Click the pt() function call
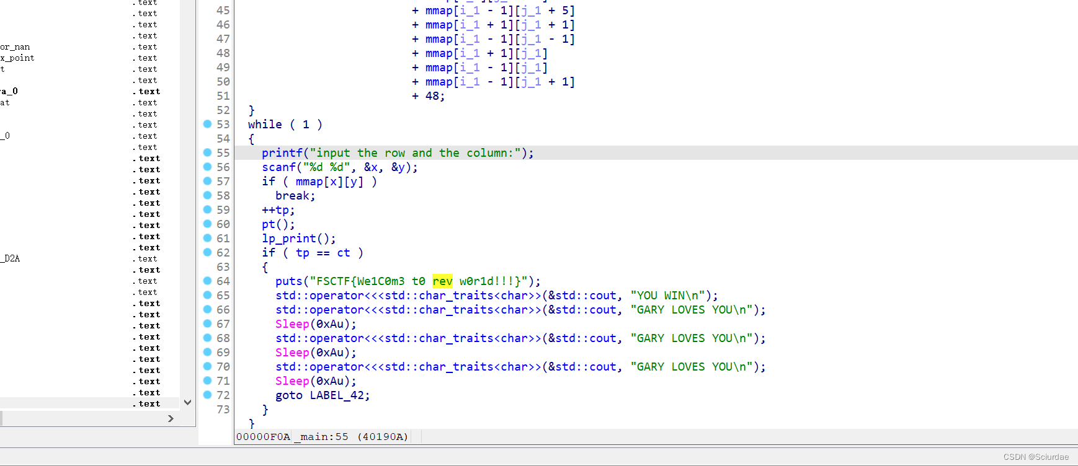The height and width of the screenshot is (466, 1078). (278, 224)
